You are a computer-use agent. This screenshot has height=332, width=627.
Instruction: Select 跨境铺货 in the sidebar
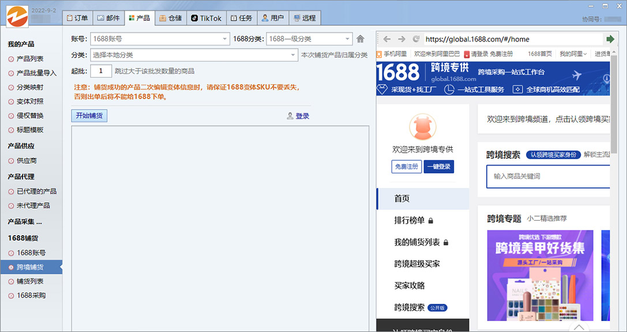[x=30, y=267]
